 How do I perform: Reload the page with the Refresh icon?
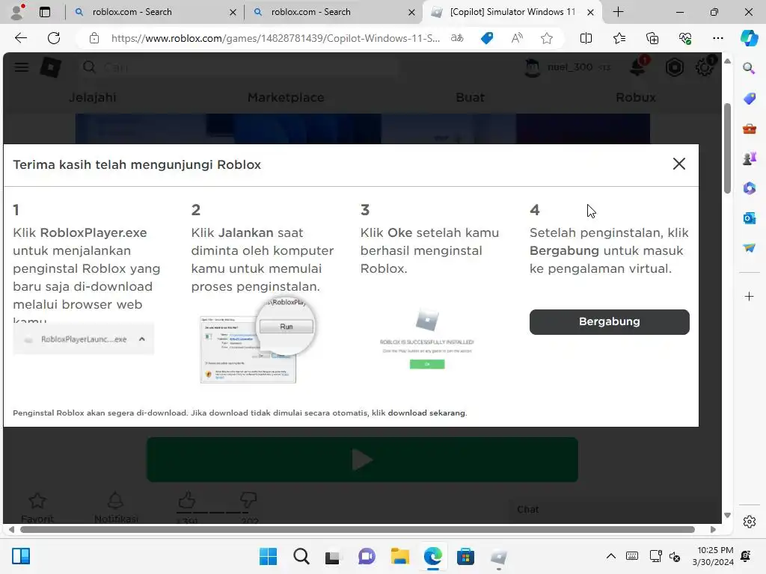click(54, 38)
